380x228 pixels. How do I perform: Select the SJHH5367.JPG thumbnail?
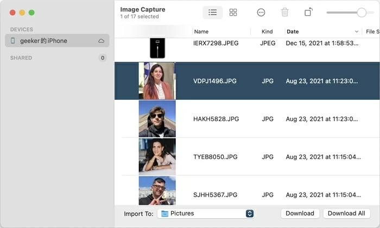[157, 190]
